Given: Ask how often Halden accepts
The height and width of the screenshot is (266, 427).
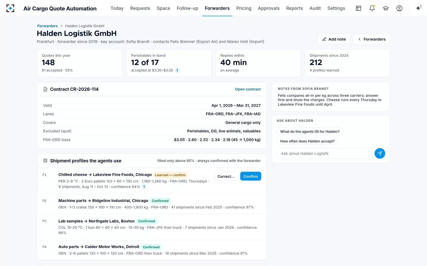Looking at the screenshot, I should [x=307, y=141].
